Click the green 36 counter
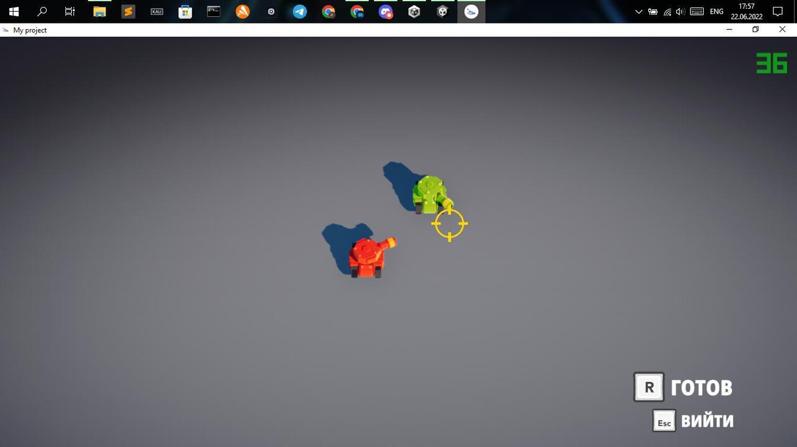 tap(771, 63)
